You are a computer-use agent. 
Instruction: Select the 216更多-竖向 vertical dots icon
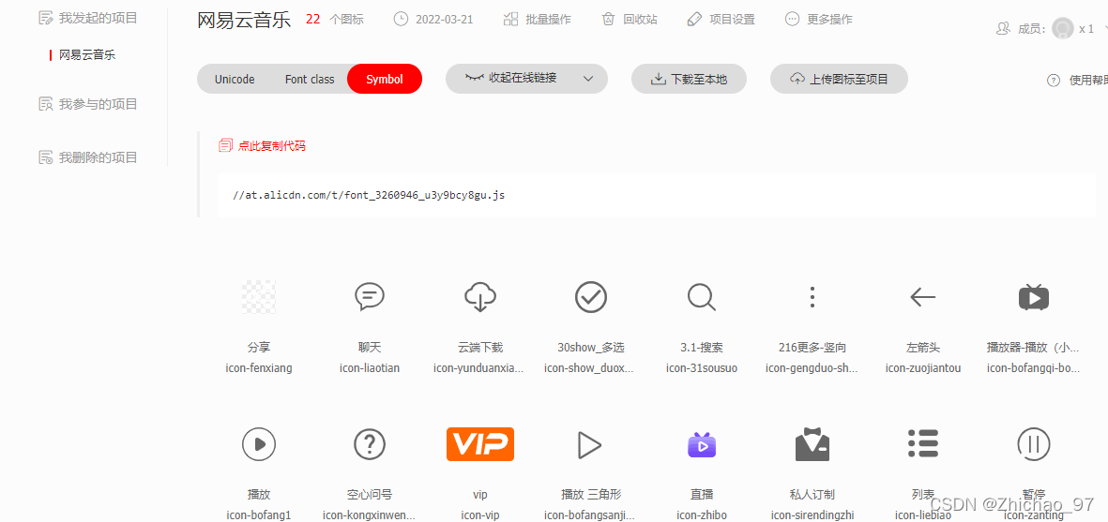812,297
